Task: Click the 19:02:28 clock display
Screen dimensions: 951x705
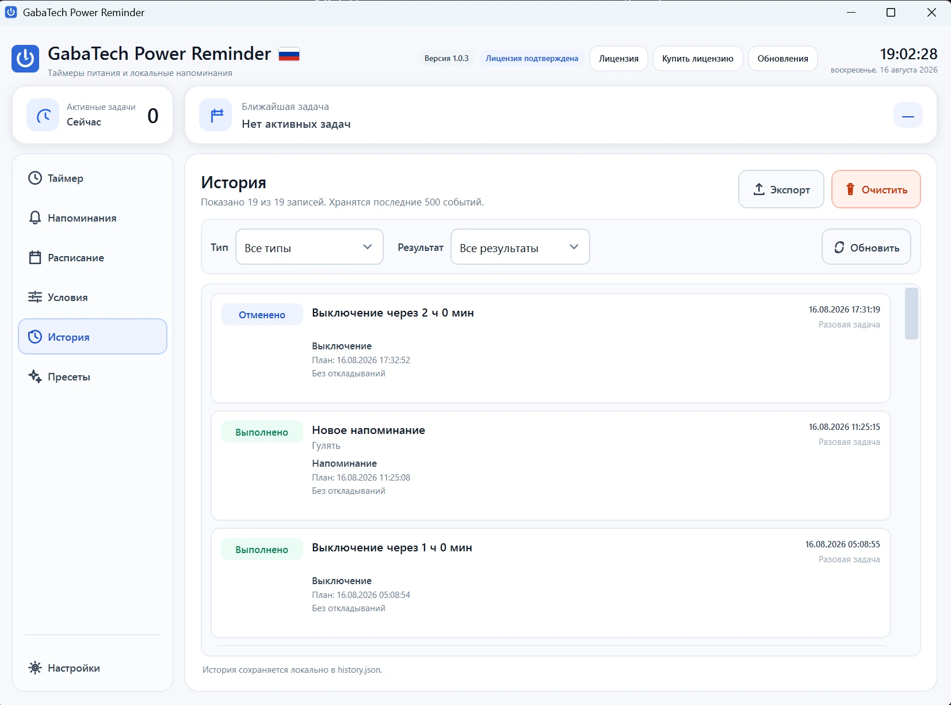Action: point(908,54)
